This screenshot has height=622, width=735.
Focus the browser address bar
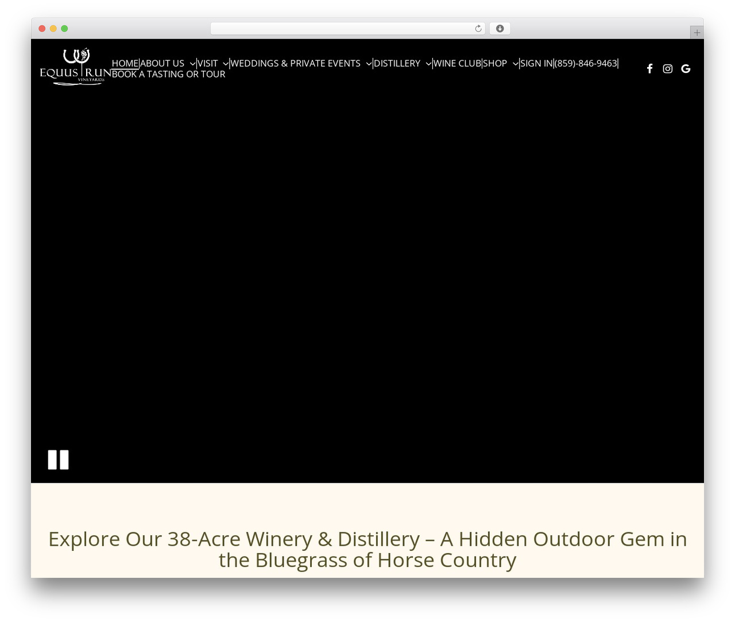pyautogui.click(x=348, y=29)
